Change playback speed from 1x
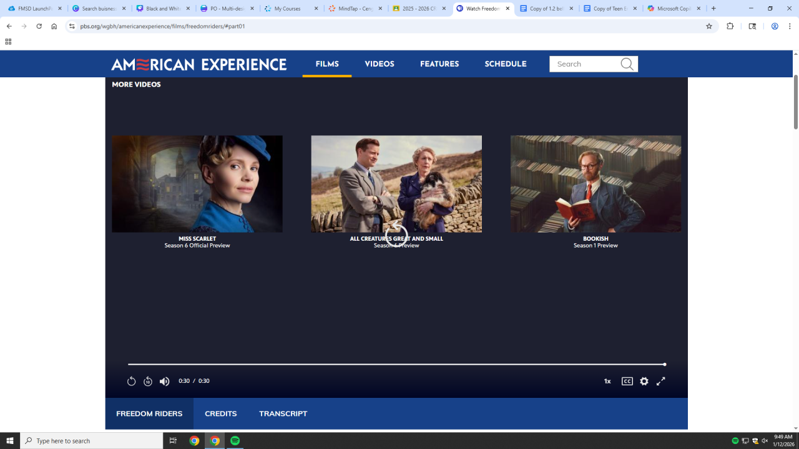 click(607, 381)
